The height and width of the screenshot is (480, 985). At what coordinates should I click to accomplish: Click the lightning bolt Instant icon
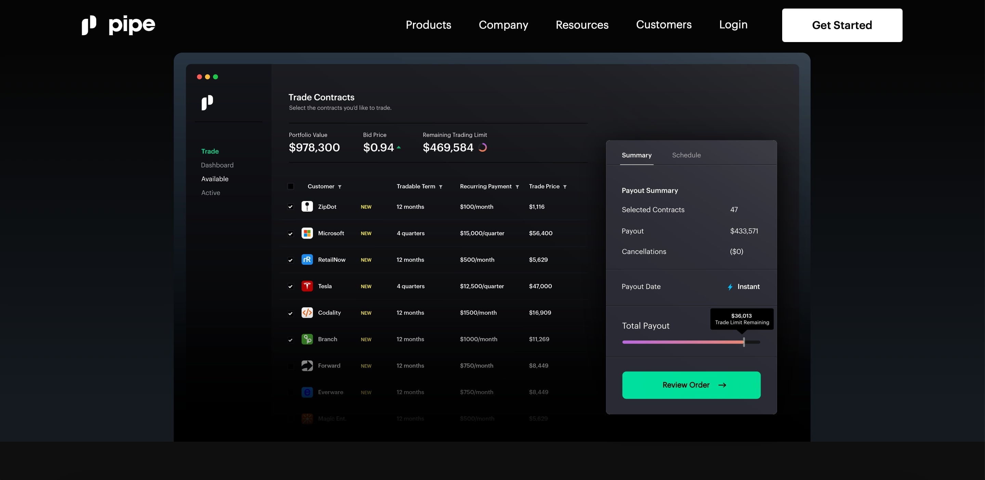click(730, 286)
